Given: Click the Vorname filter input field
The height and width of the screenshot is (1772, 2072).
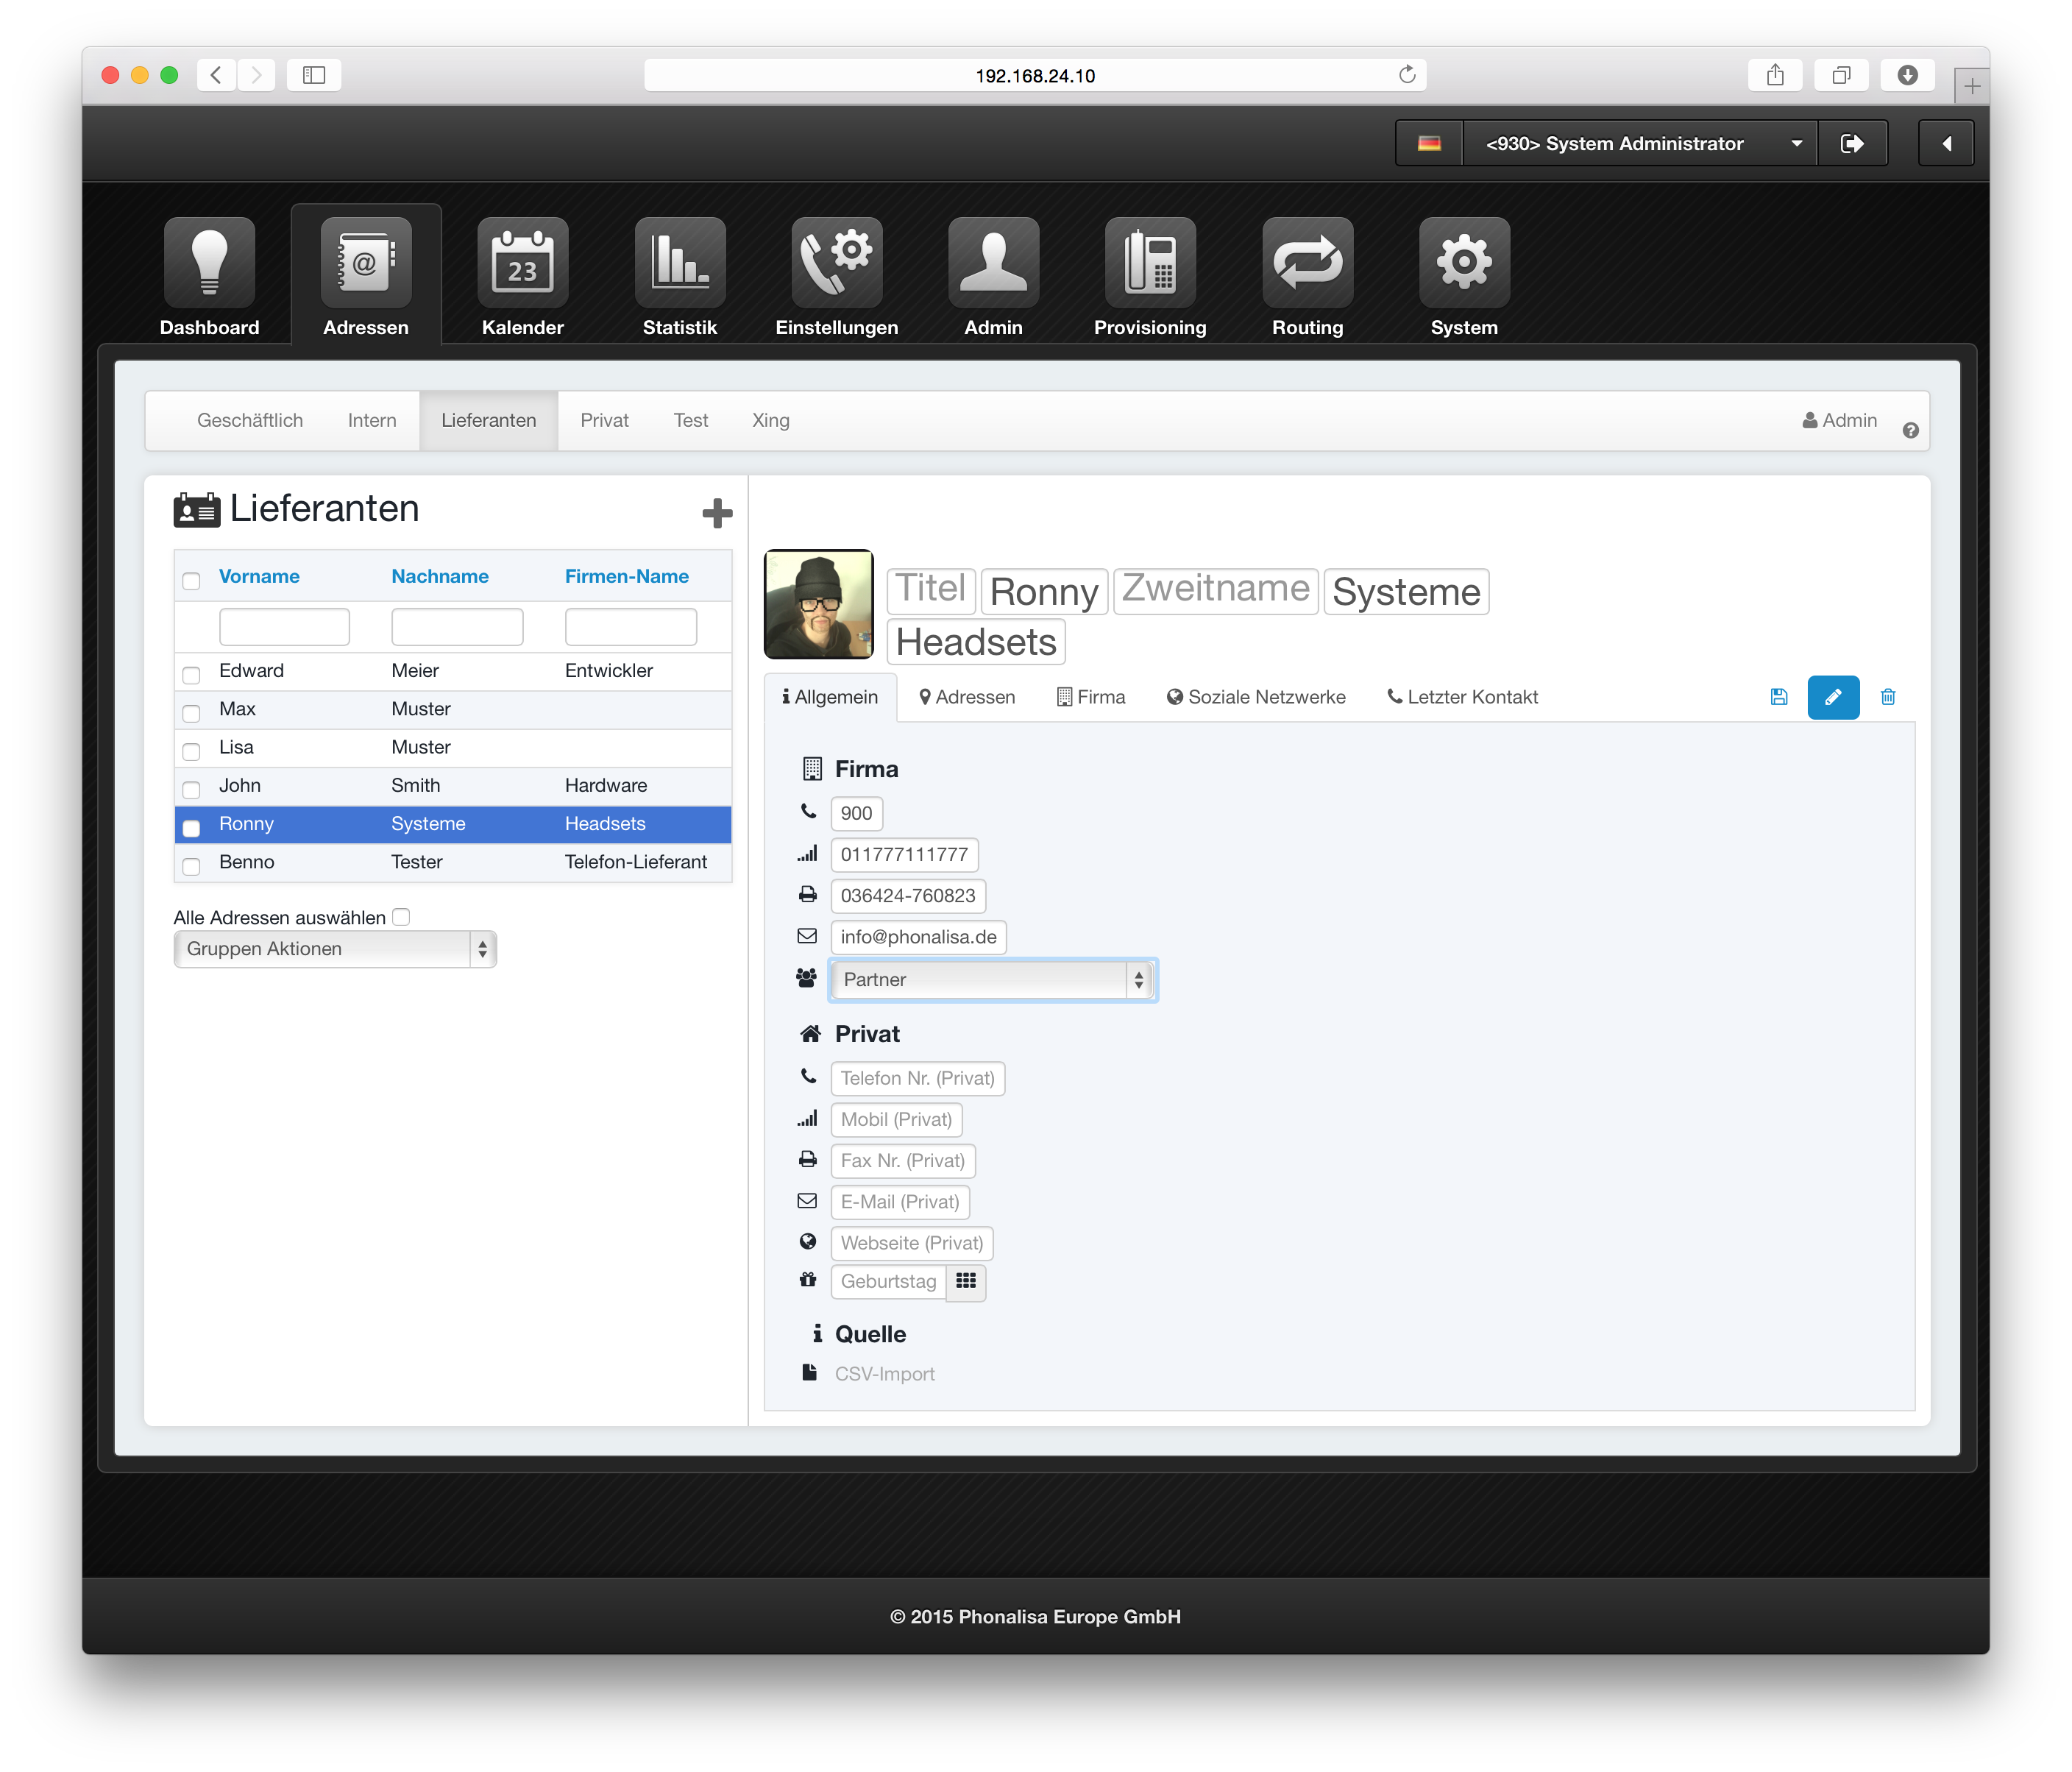Looking at the screenshot, I should pyautogui.click(x=284, y=627).
